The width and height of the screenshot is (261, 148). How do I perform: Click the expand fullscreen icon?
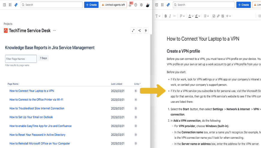tap(133, 31)
